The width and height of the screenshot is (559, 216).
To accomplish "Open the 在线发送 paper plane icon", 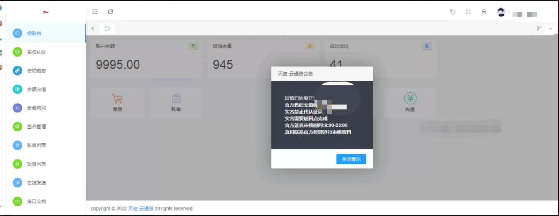I will point(17,183).
